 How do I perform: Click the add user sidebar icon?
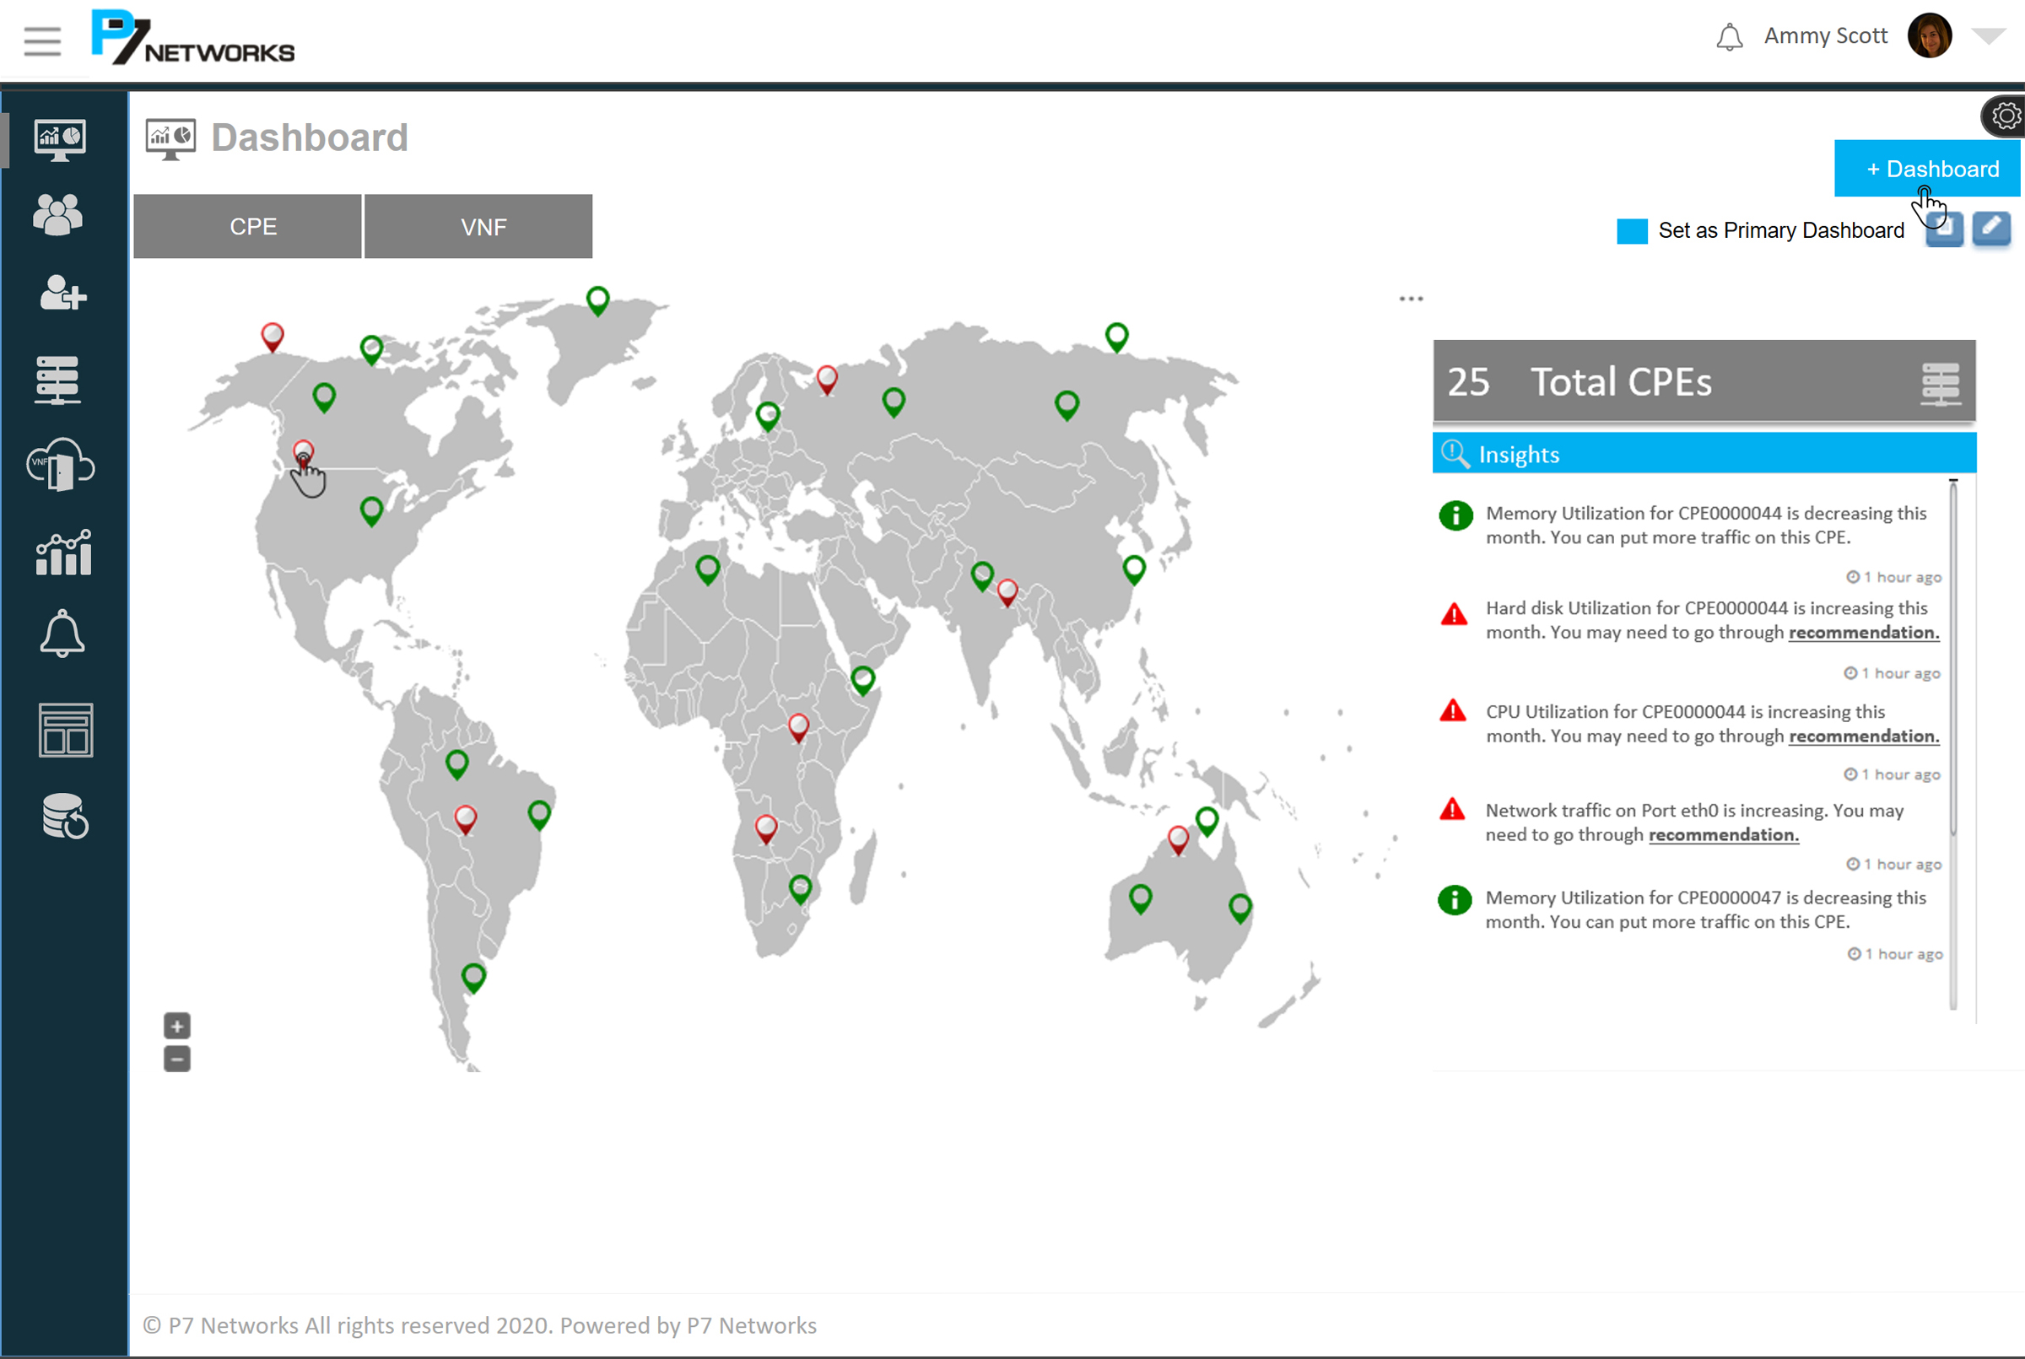tap(62, 294)
